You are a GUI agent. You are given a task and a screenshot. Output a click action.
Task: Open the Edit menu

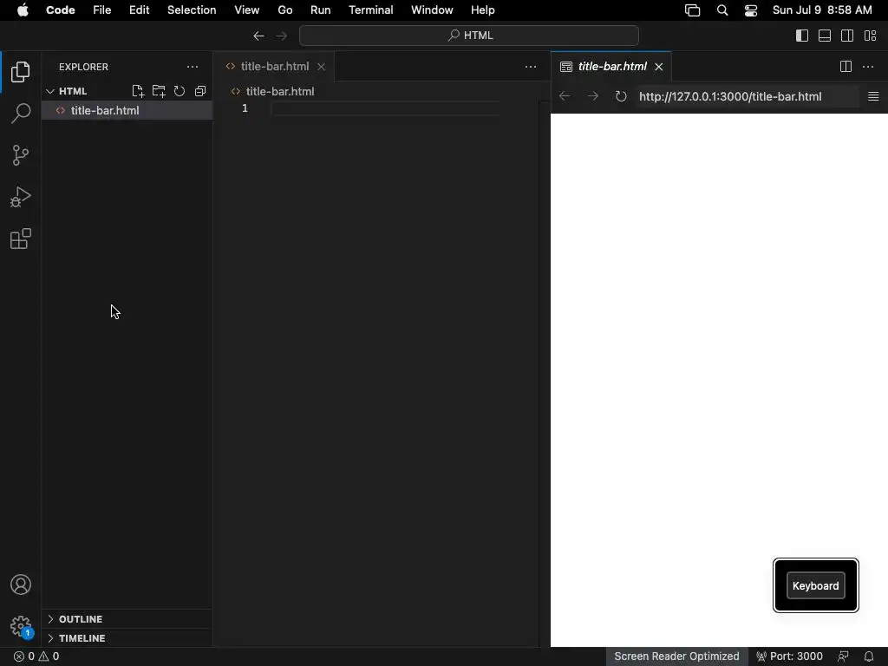[x=140, y=10]
